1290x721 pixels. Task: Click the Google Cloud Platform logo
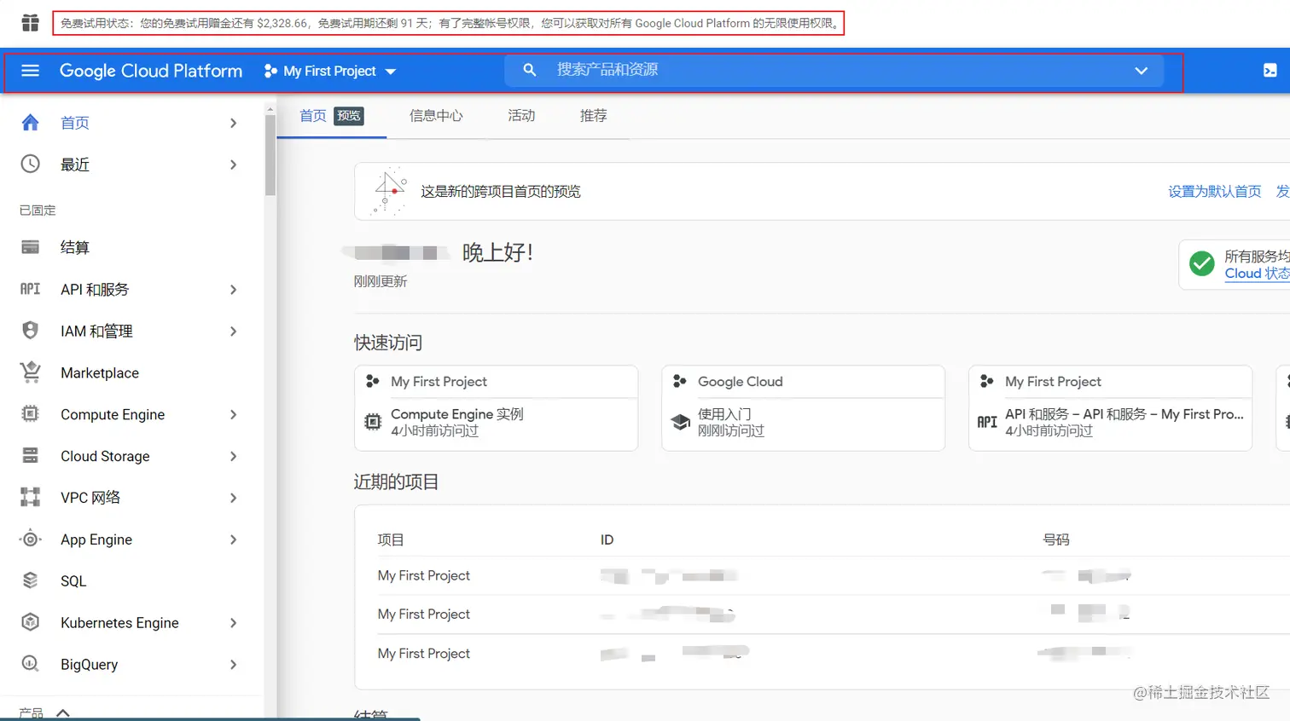[x=151, y=71]
